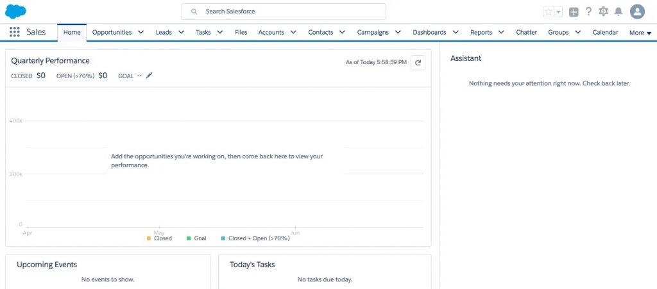Open the Tasks tab
The width and height of the screenshot is (657, 289).
tap(203, 32)
